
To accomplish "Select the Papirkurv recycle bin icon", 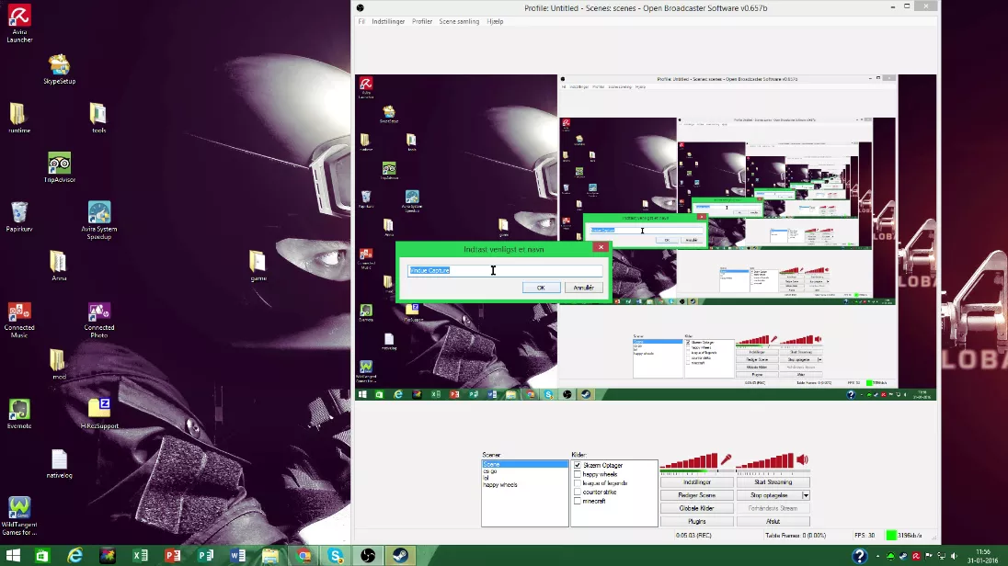I will click(18, 217).
